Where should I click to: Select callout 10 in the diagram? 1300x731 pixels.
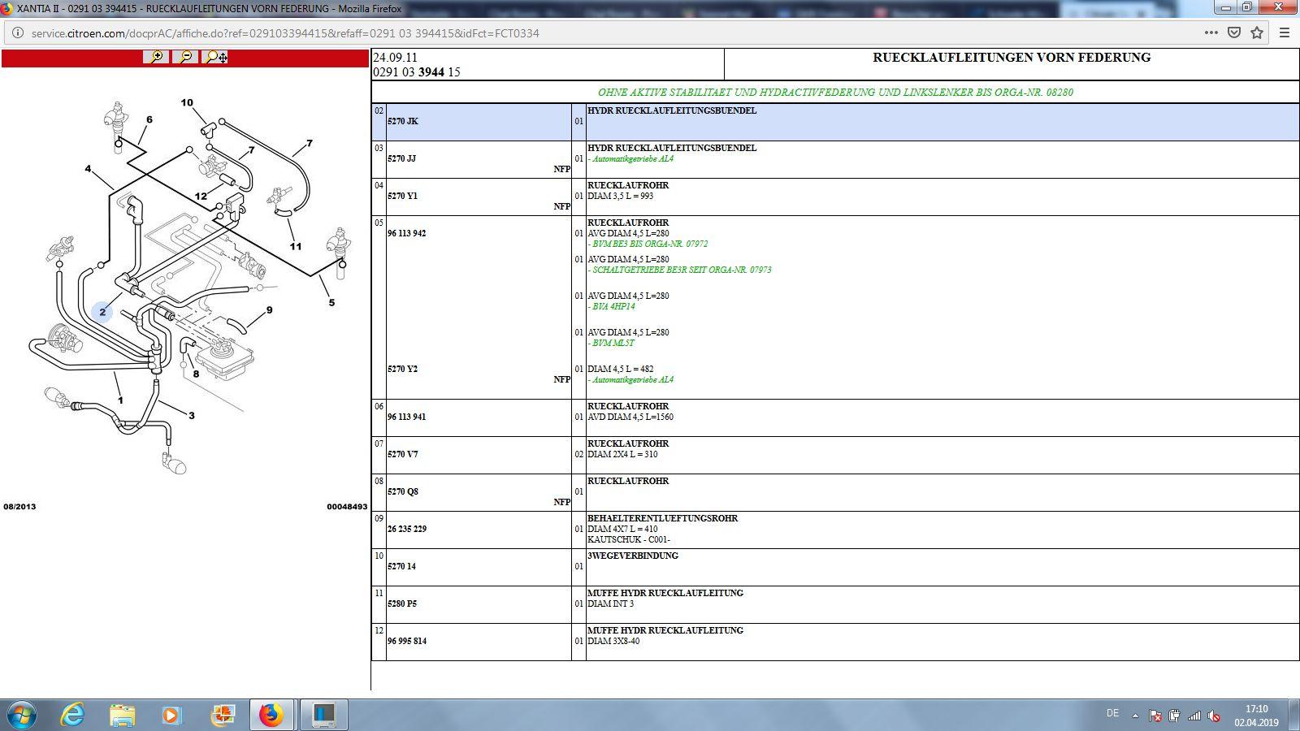tap(187, 102)
